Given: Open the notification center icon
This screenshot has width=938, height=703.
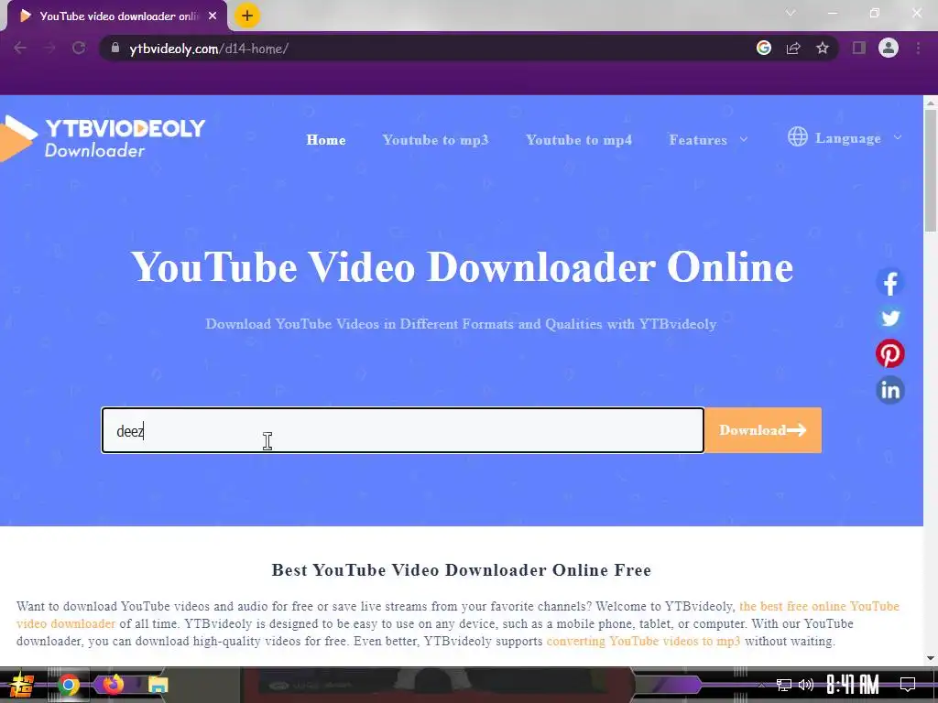Looking at the screenshot, I should pyautogui.click(x=908, y=685).
